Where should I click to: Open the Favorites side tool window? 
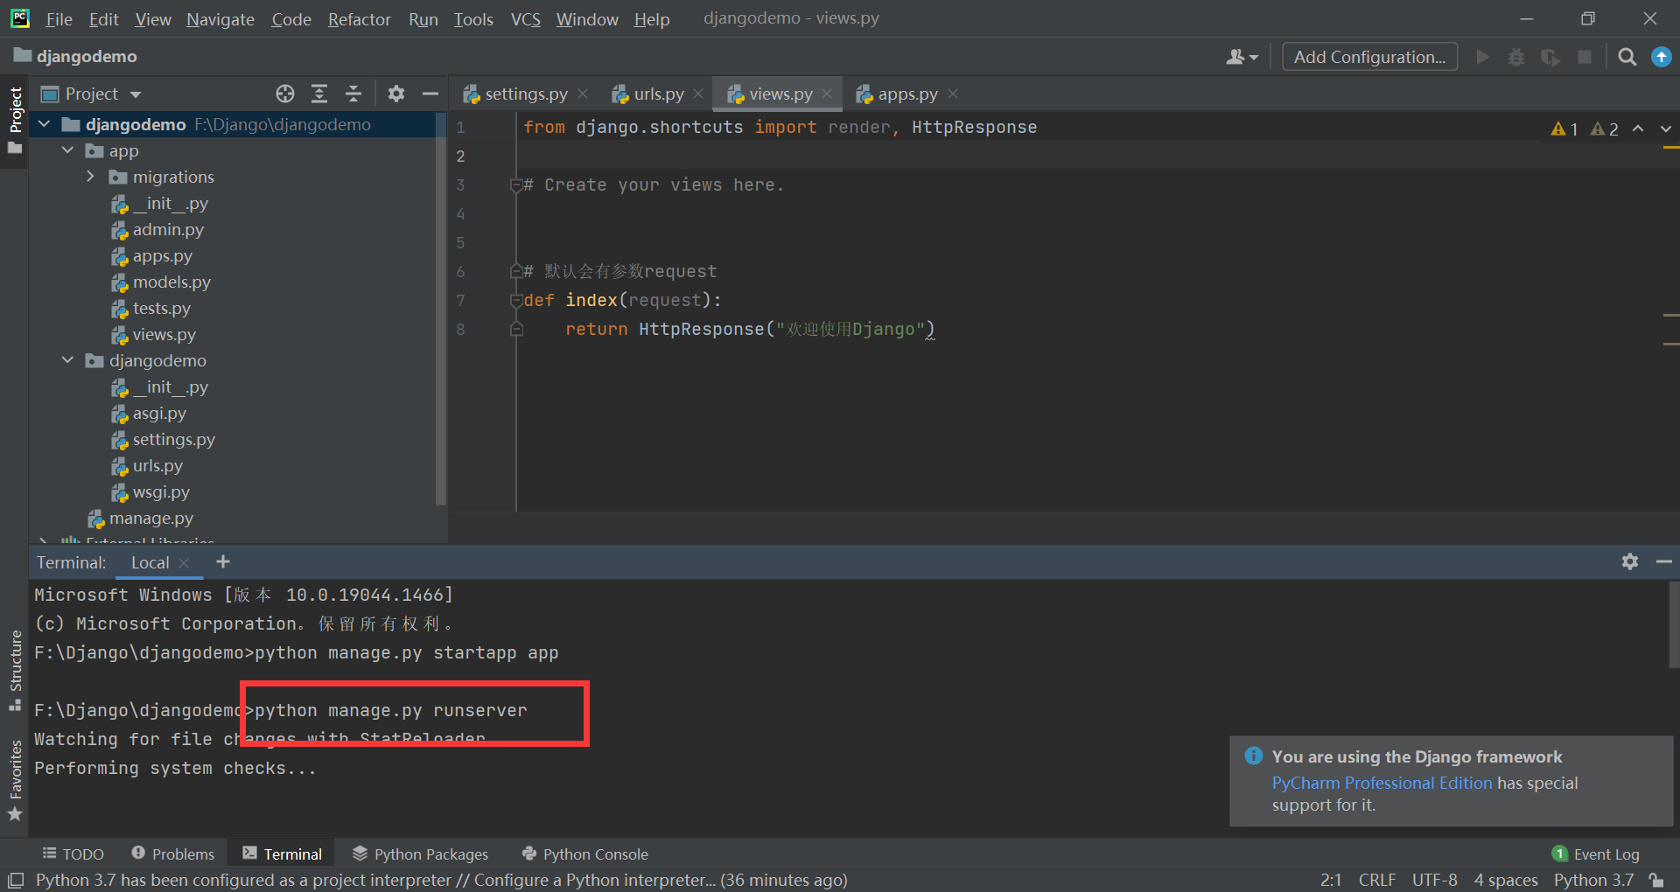(15, 781)
